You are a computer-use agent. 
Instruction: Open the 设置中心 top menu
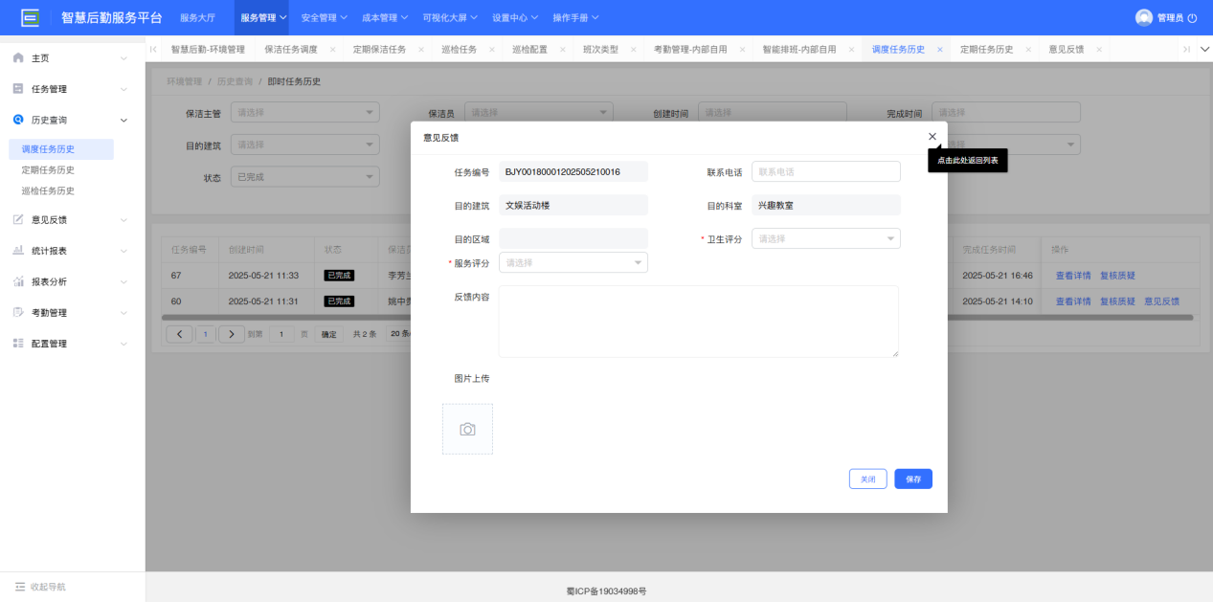pos(515,17)
